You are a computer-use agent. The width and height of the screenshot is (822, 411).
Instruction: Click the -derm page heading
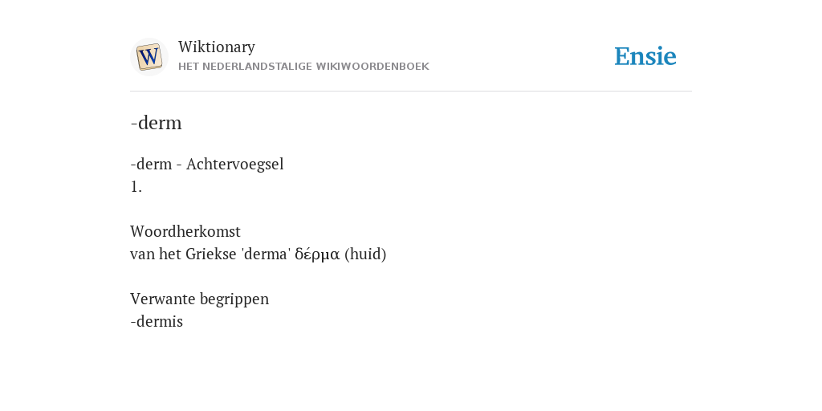click(x=157, y=123)
